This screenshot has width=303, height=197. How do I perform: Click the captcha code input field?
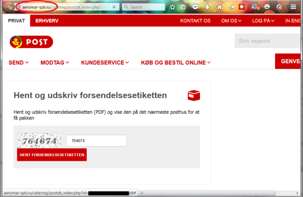pyautogui.click(x=96, y=141)
